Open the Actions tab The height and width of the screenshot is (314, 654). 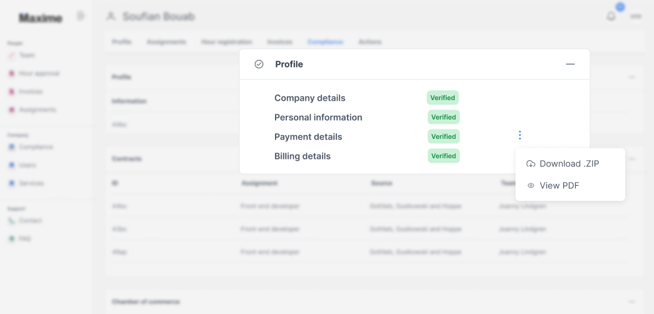(370, 42)
